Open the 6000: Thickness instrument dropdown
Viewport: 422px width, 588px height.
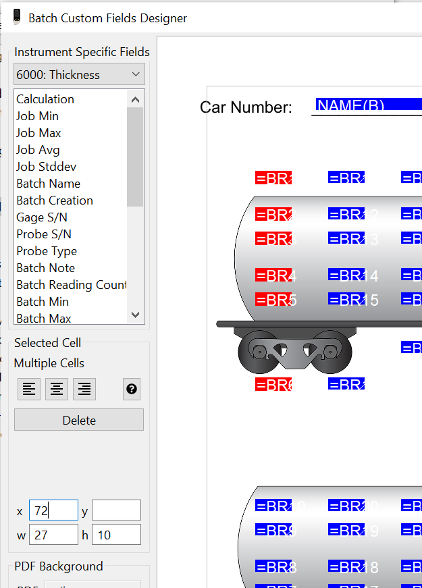click(79, 74)
